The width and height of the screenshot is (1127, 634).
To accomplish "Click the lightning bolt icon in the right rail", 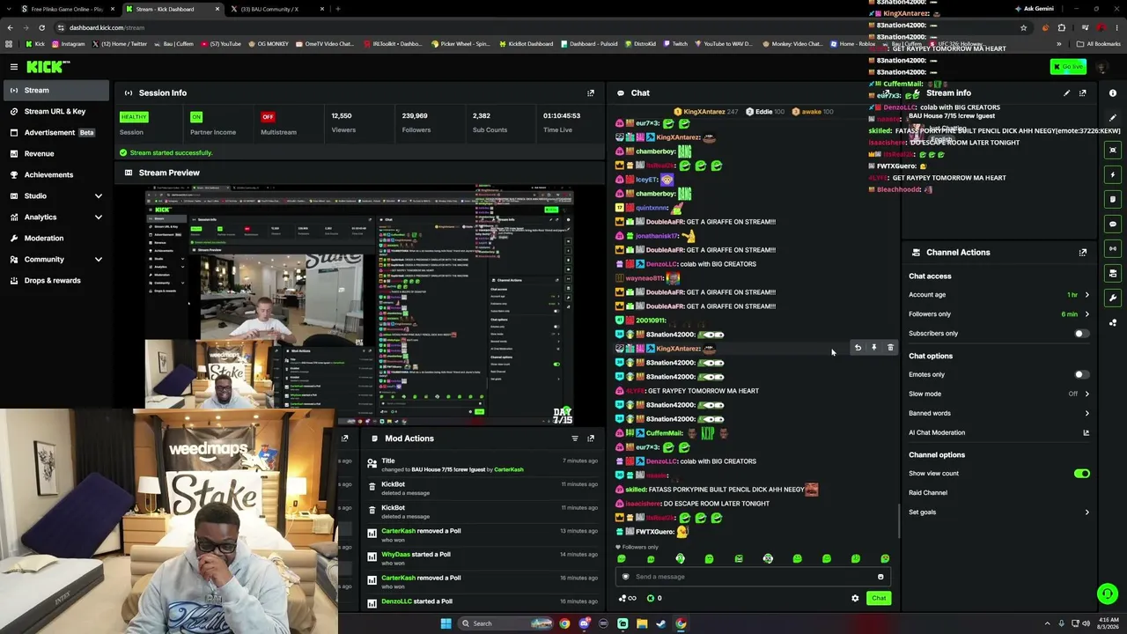I will coord(1113,174).
